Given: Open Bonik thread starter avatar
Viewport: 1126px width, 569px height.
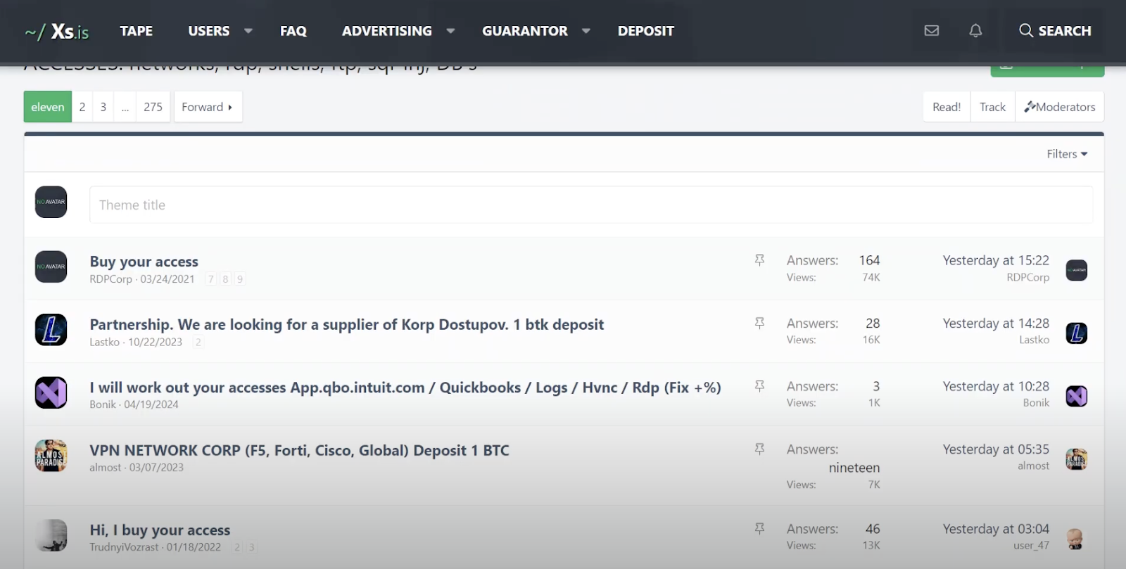Looking at the screenshot, I should point(51,392).
